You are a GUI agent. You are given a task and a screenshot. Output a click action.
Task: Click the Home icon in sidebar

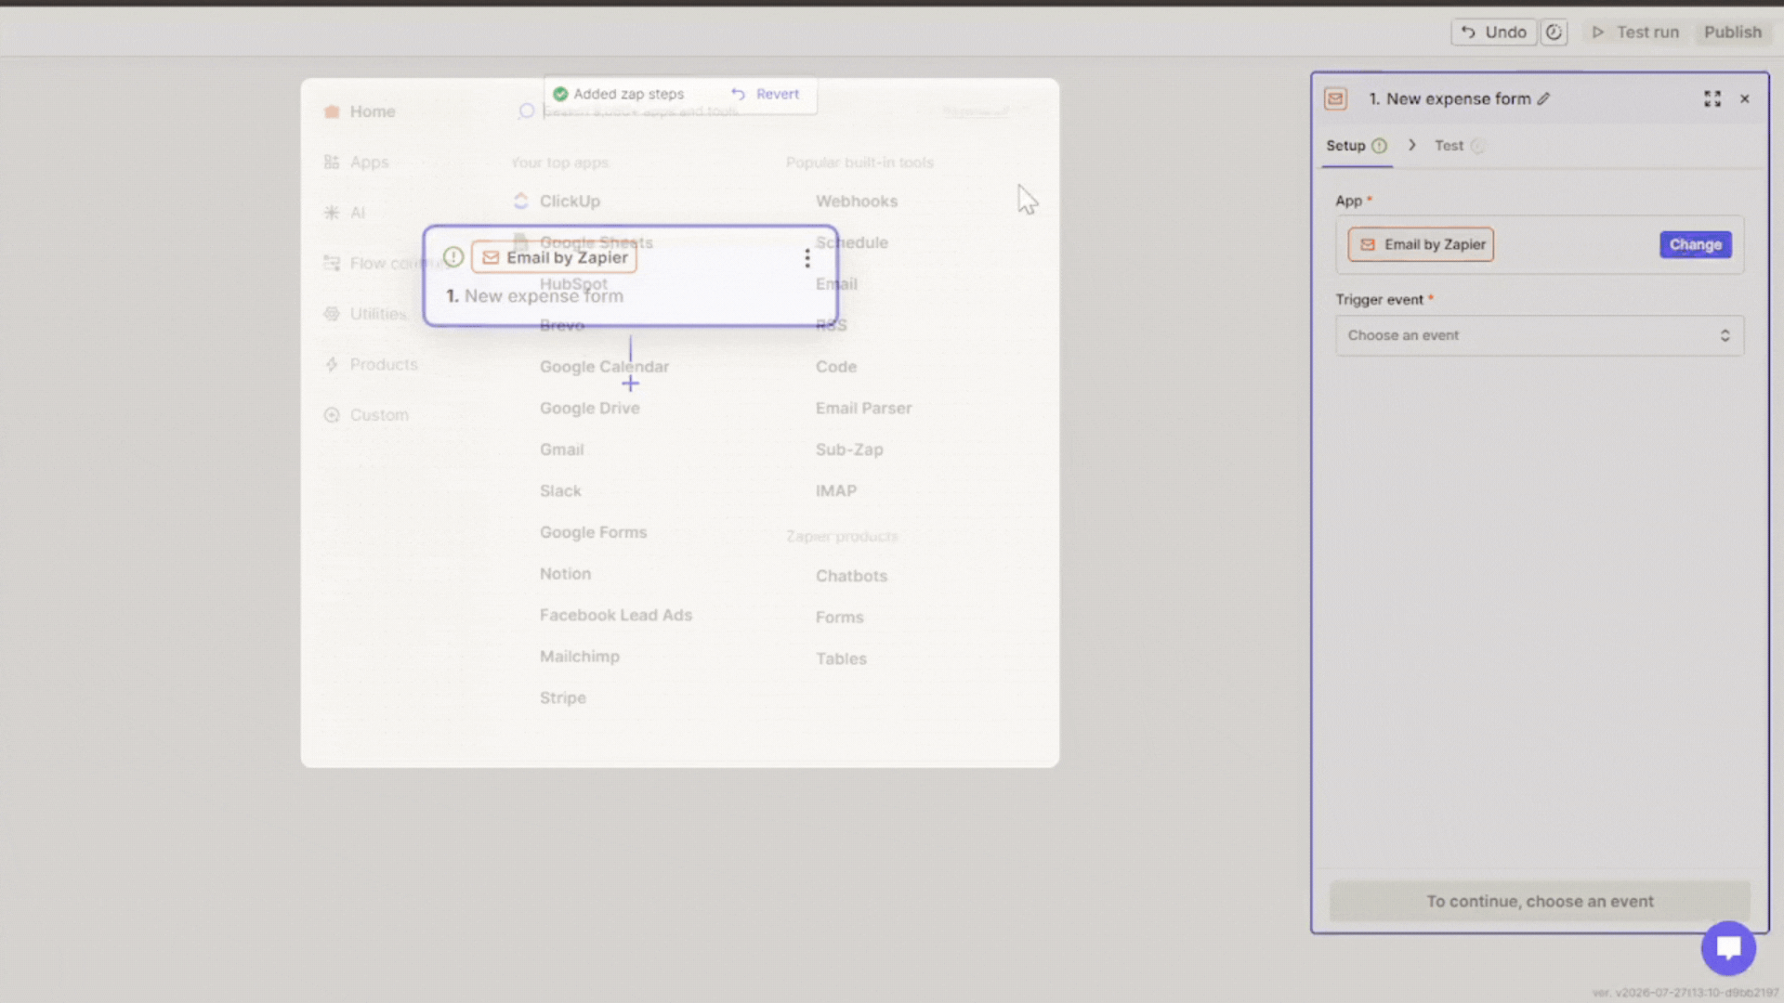pyautogui.click(x=332, y=111)
